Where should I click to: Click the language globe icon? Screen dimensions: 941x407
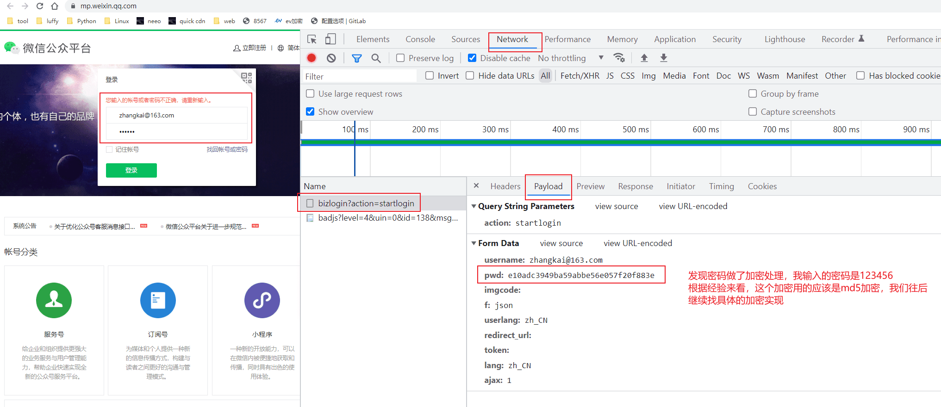tap(280, 48)
